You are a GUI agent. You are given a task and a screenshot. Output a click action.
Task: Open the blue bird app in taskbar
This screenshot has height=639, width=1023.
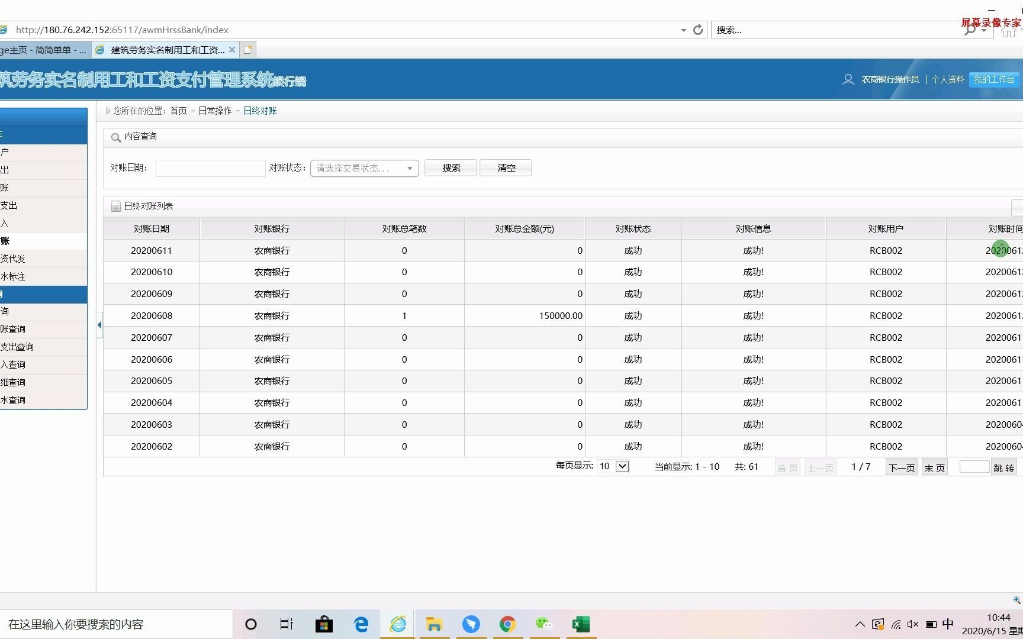471,624
